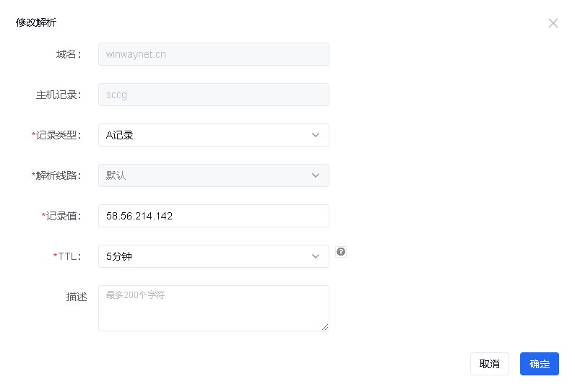Click the arrow icon in the 解析线路 selector
Image resolution: width=575 pixels, height=392 pixels.
(x=316, y=175)
